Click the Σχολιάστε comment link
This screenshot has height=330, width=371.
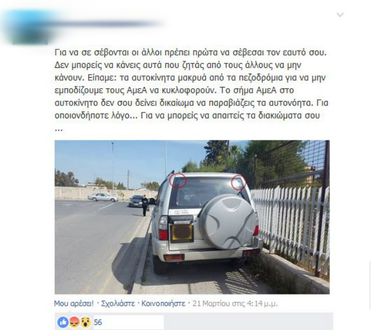[x=118, y=303]
